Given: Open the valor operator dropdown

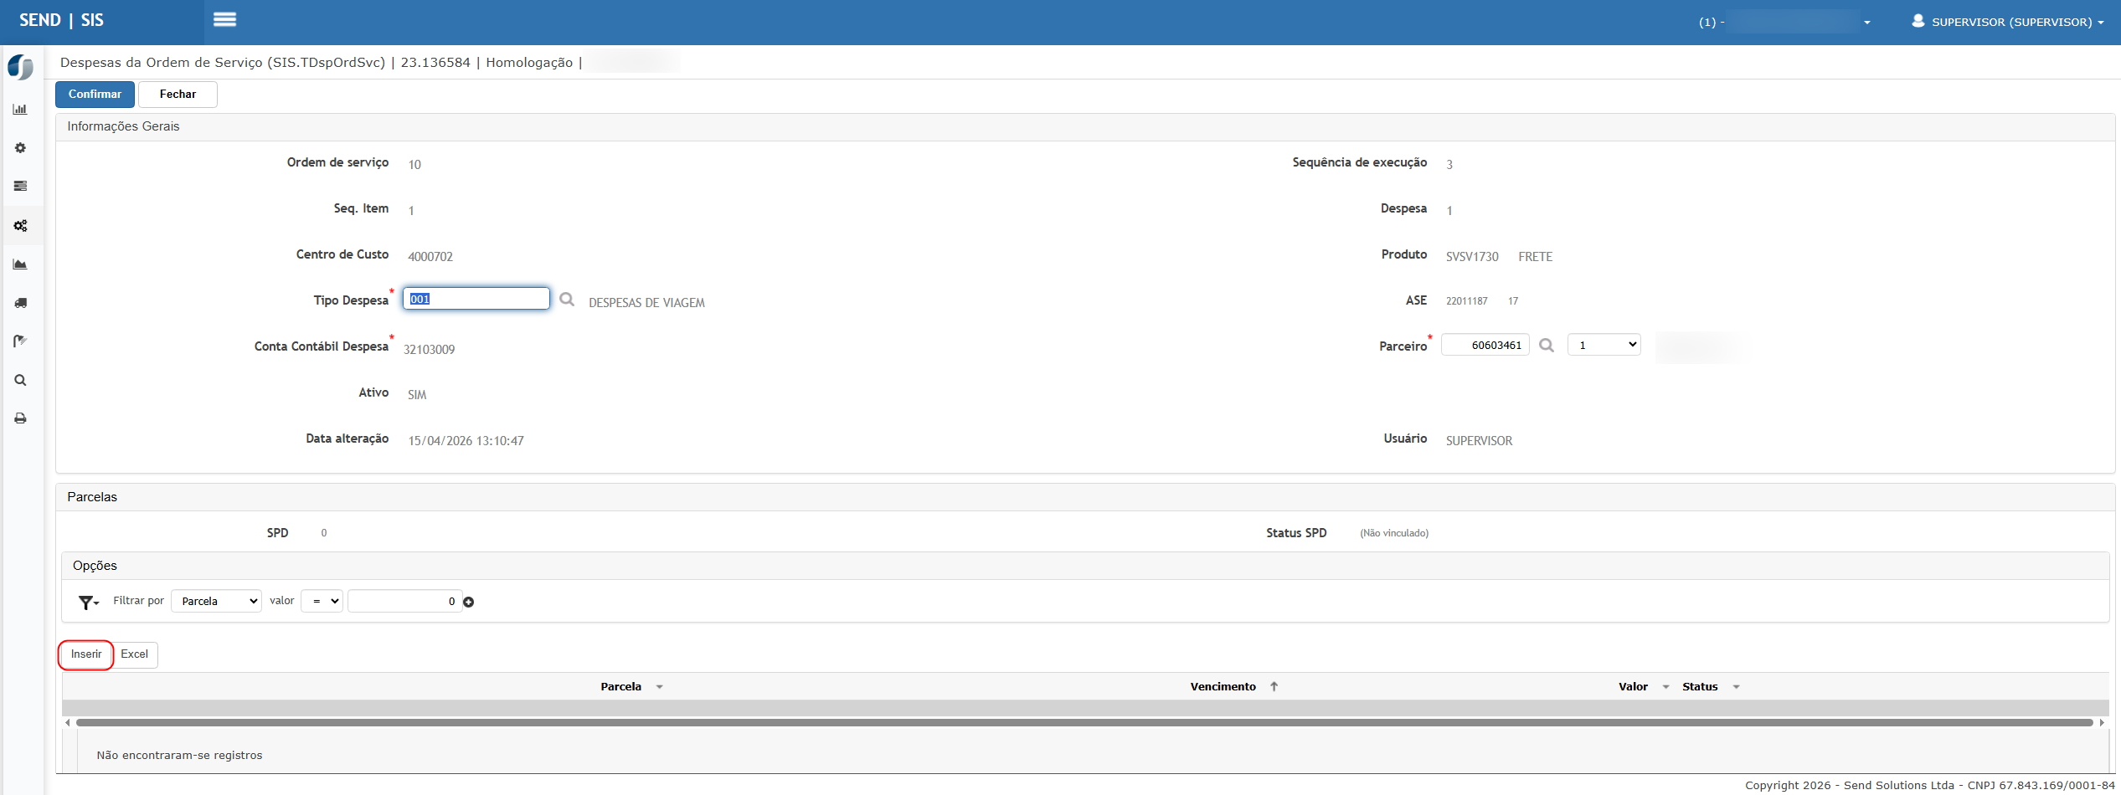Looking at the screenshot, I should point(322,601).
